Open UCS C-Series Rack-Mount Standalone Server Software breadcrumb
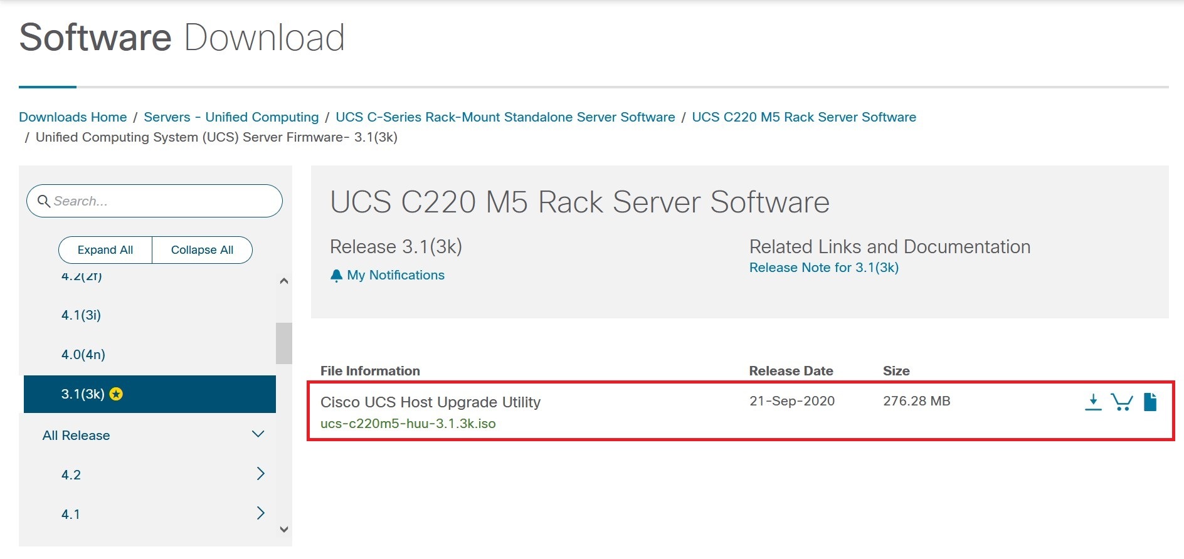 click(x=505, y=117)
